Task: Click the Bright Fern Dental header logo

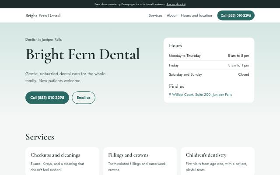Action: (x=43, y=16)
